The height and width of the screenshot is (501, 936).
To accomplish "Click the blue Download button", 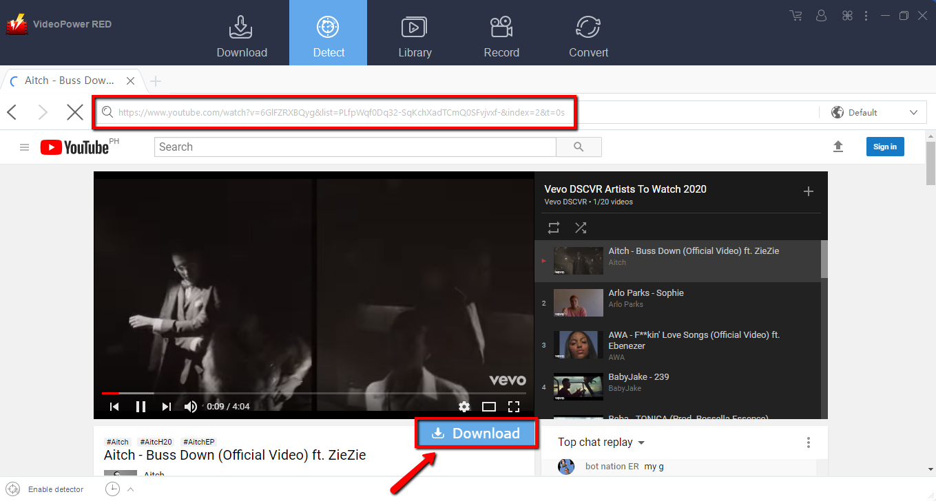I will point(476,434).
